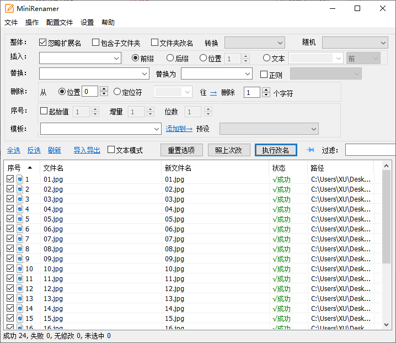The height and width of the screenshot is (343, 396).
Task: Select the 位置 radio in the 删除 row
Action: pyautogui.click(x=62, y=92)
